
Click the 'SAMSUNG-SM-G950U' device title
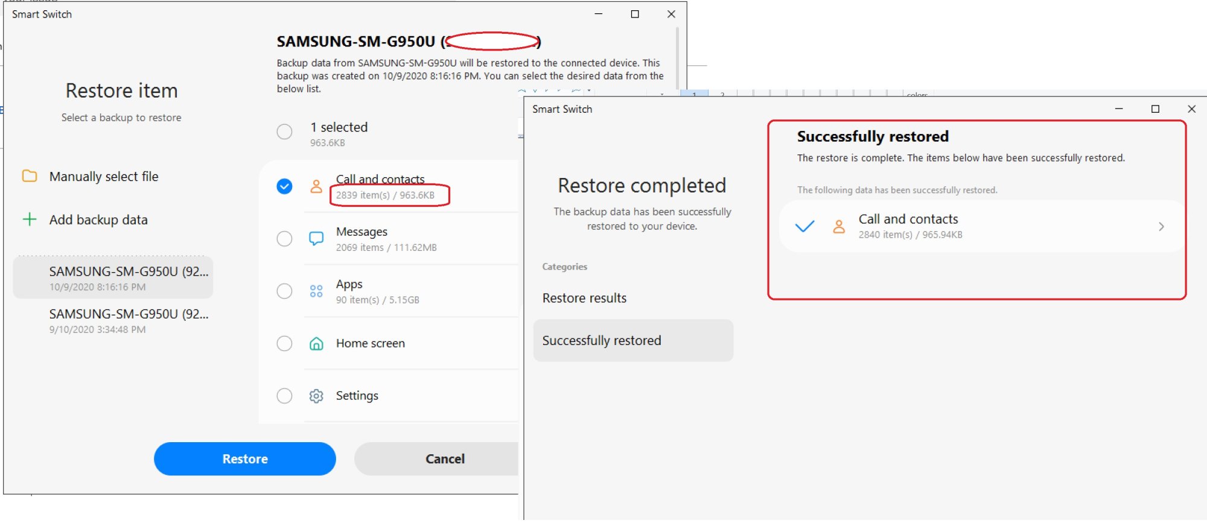point(356,42)
